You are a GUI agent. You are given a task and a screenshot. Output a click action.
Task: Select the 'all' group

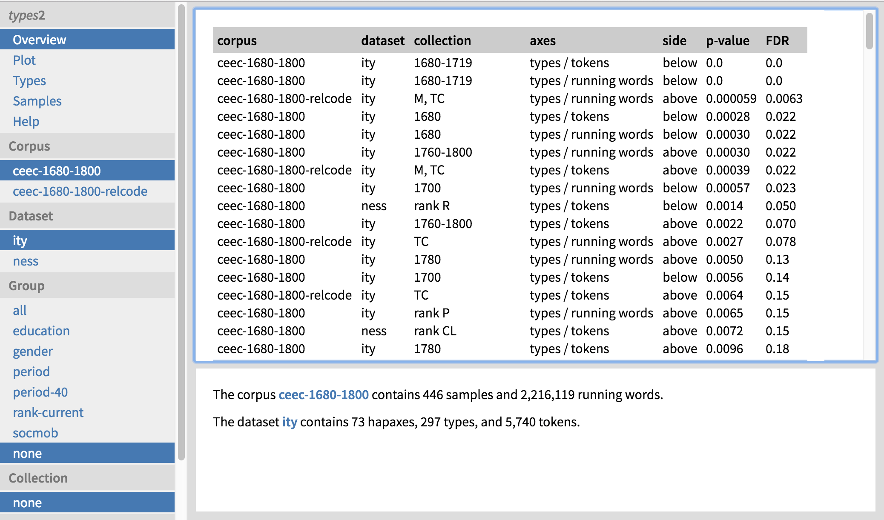87,310
